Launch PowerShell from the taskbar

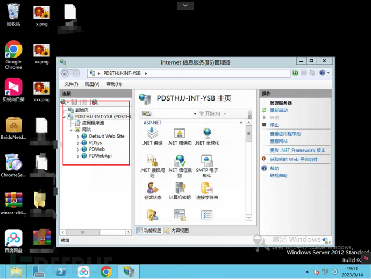[61, 271]
